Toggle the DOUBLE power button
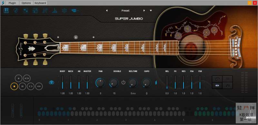 pos(123,82)
